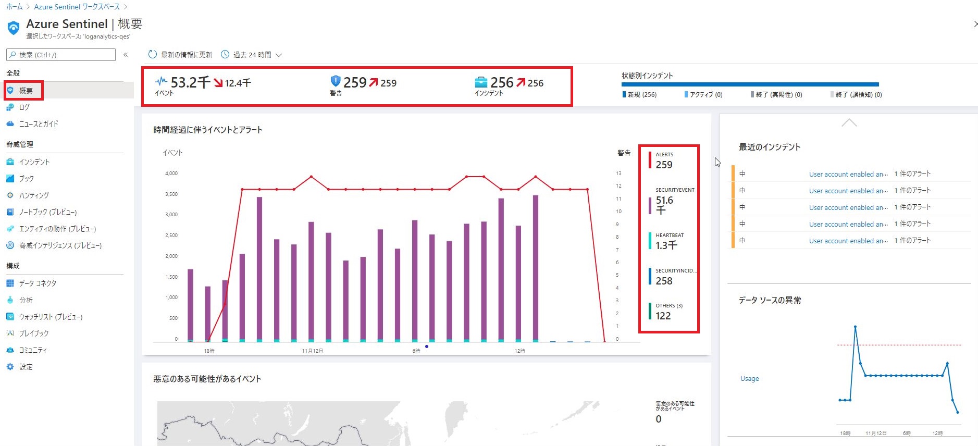Open the ログ sidebar icon
The image size is (978, 446).
[x=10, y=107]
